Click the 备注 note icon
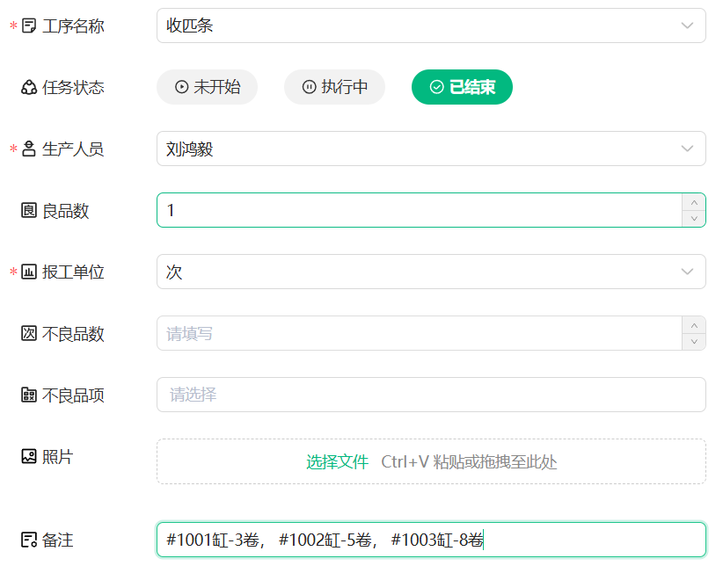723x573 pixels. tap(29, 540)
